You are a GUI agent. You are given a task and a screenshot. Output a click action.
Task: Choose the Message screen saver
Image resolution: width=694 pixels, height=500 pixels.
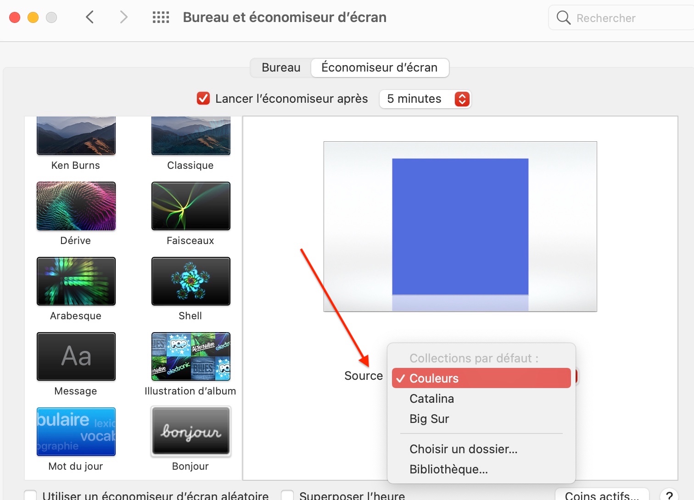coord(76,356)
